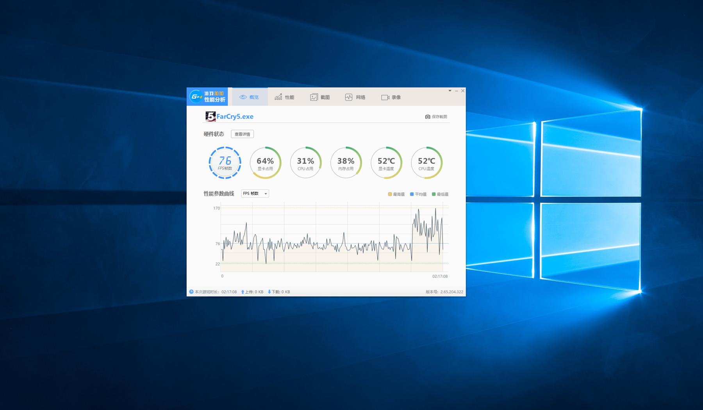Click the 硬件状态 section heading
703x410 pixels.
point(214,134)
